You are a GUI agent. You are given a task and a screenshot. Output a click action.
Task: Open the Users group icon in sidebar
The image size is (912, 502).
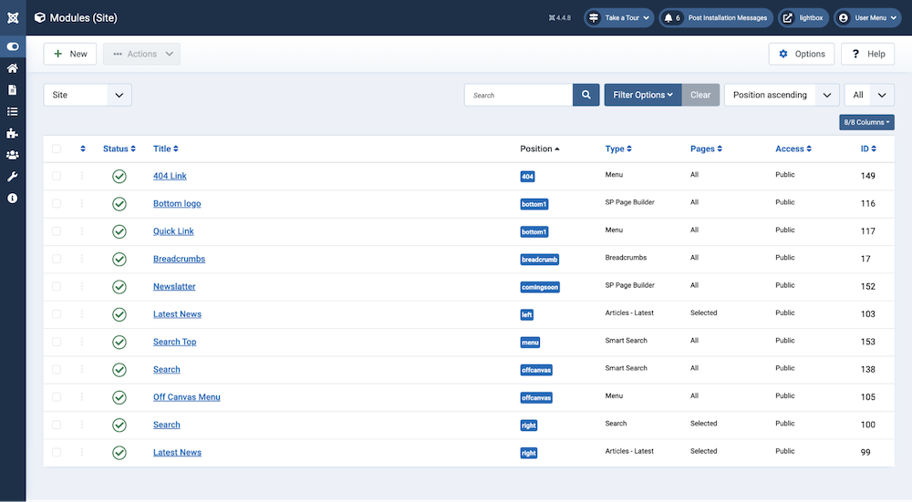(12, 155)
